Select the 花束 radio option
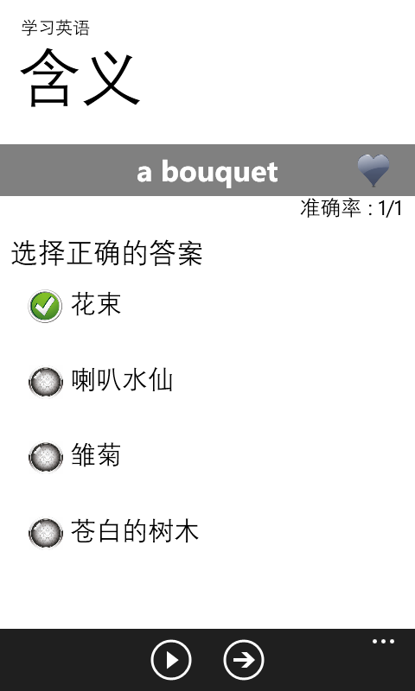415x691 pixels. 45,306
